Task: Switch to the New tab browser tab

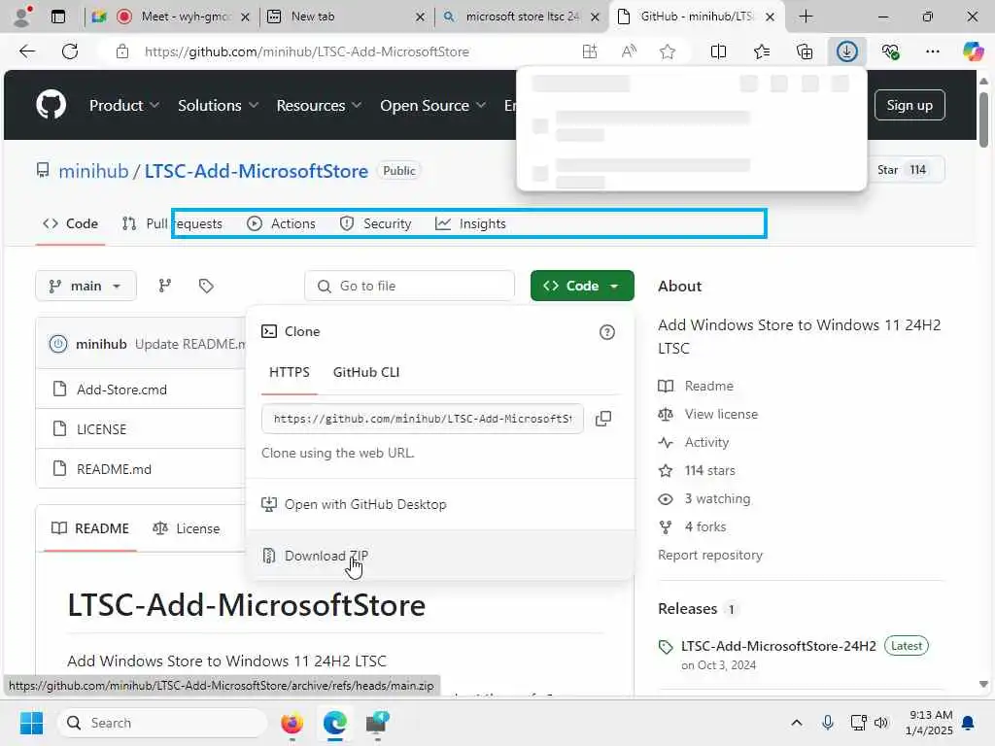Action: point(345,17)
